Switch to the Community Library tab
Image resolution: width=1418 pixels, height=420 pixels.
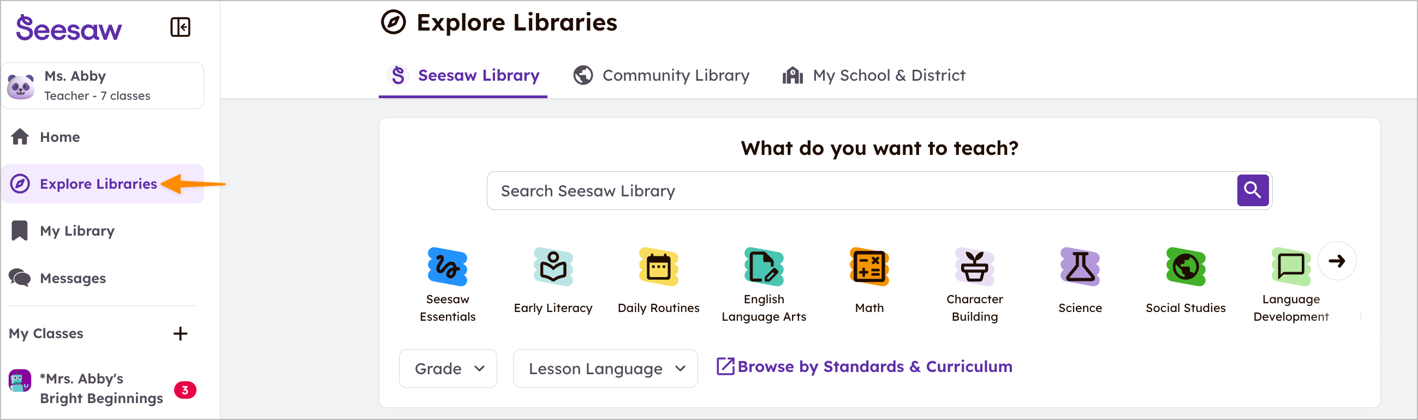coord(661,75)
